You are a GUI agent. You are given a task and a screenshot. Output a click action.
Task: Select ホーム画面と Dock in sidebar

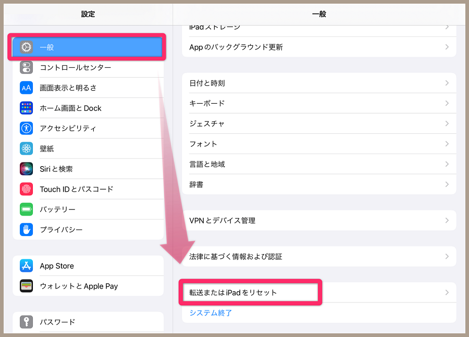coord(88,108)
